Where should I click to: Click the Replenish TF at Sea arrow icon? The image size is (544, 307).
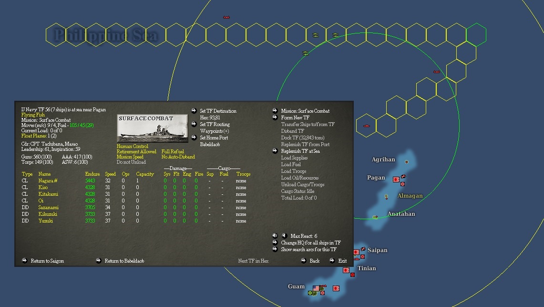click(275, 151)
